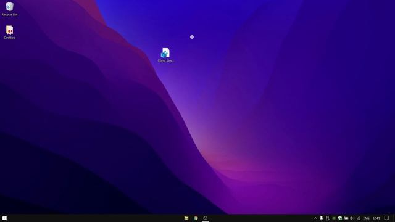
Task: Open File Explorer from the taskbar
Action: click(186, 218)
